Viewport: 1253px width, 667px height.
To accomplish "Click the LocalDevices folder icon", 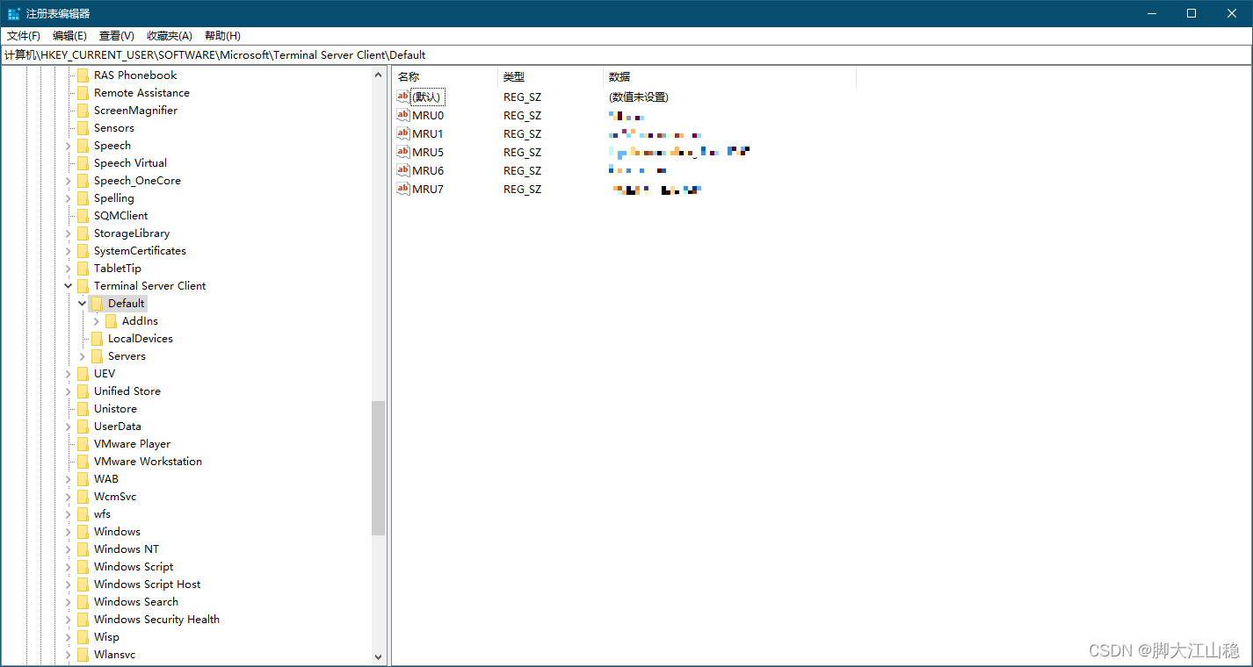I will tap(97, 339).
